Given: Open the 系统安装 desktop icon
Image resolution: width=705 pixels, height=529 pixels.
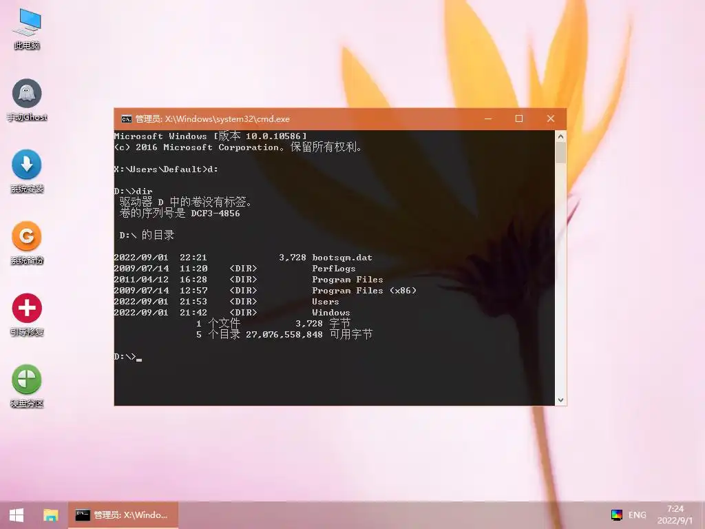Looking at the screenshot, I should click(27, 172).
